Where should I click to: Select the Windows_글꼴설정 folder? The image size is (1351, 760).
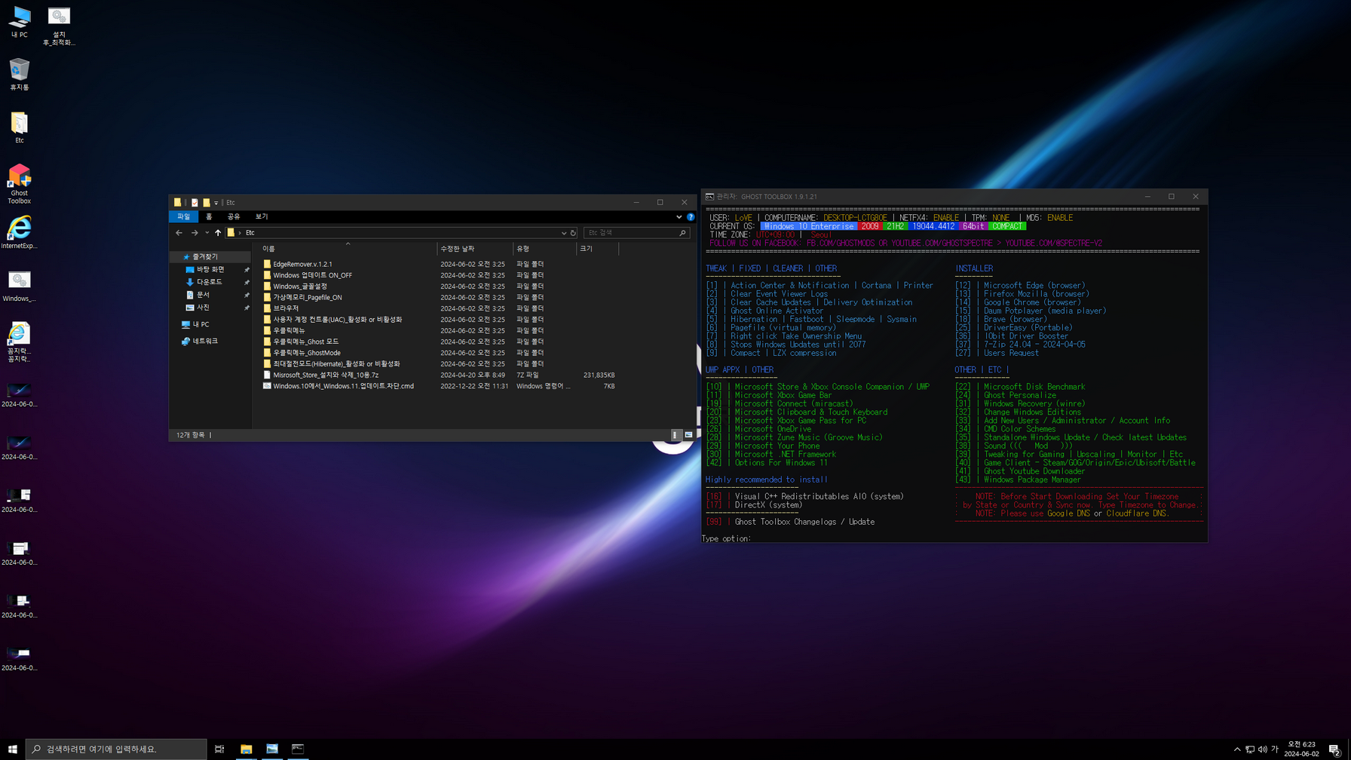point(300,287)
